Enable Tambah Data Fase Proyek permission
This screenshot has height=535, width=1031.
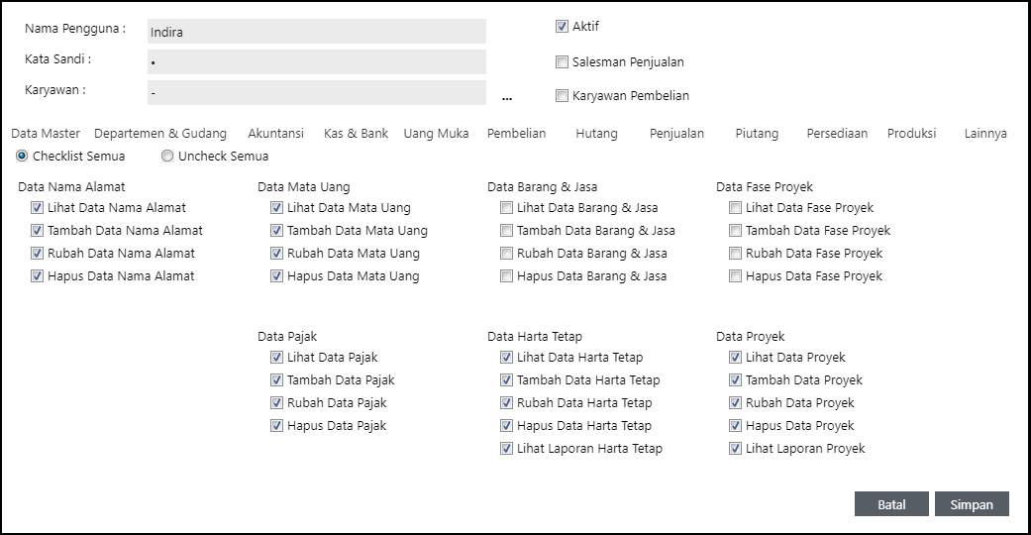(x=735, y=231)
